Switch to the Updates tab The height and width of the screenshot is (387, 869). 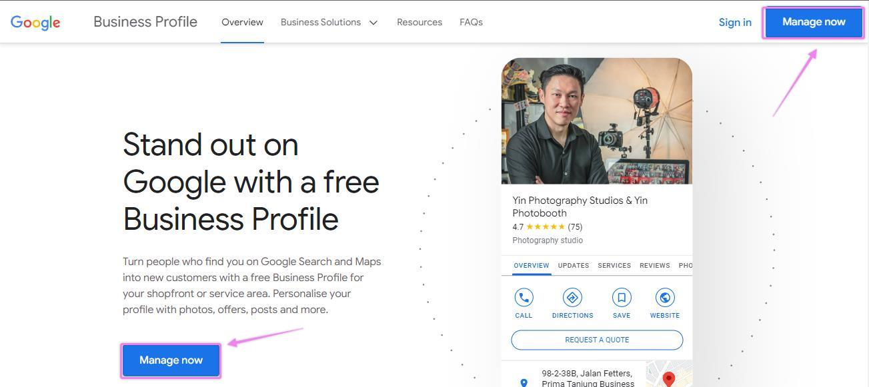tap(573, 265)
